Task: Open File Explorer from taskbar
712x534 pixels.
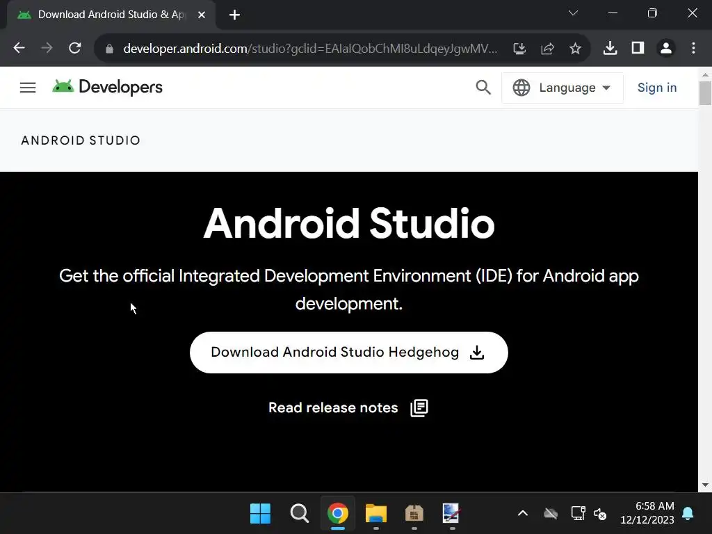Action: [376, 514]
